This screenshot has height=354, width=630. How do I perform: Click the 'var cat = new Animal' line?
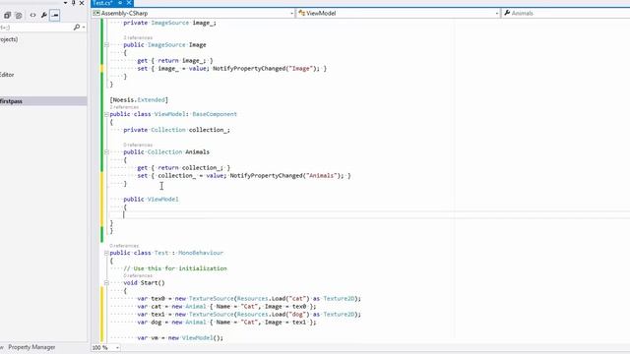point(226,307)
